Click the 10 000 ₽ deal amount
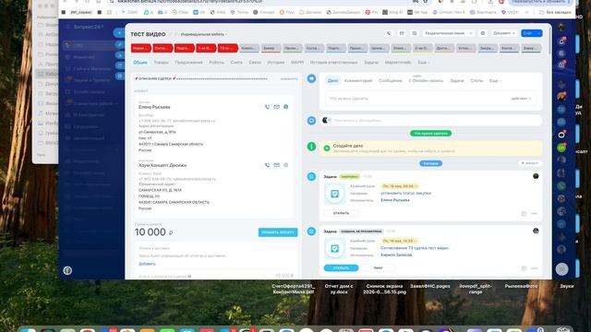Image resolution: width=591 pixels, height=332 pixels. pos(154,232)
